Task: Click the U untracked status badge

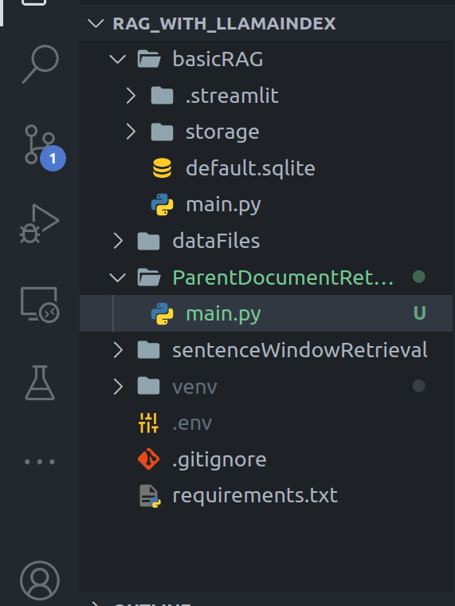Action: (x=419, y=313)
